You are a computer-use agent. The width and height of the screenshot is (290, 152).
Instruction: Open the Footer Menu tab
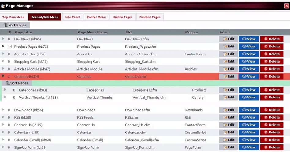(96, 17)
